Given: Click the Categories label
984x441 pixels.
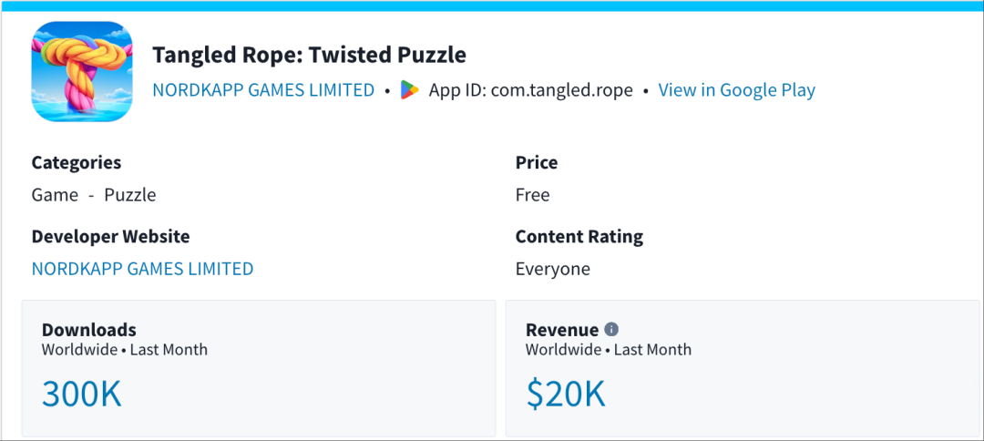Looking at the screenshot, I should coord(77,163).
